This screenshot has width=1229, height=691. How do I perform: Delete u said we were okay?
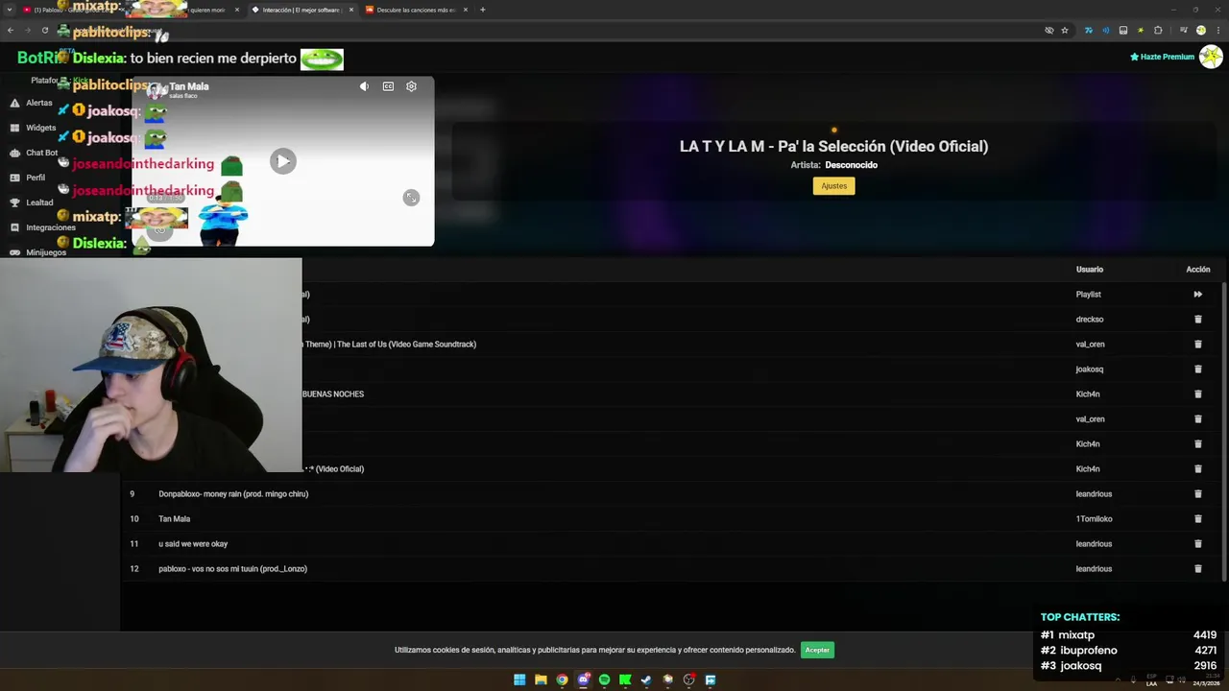tap(1197, 544)
